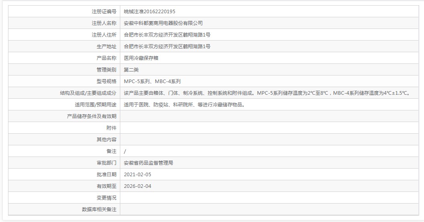Click the 变更情况 row label
Viewport: 424px width, 222px height.
coord(106,198)
